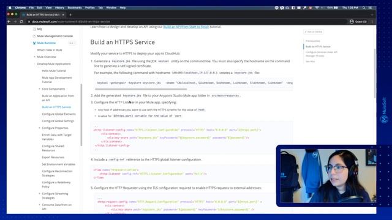Open the macOS Control Center icon

(370, 8)
